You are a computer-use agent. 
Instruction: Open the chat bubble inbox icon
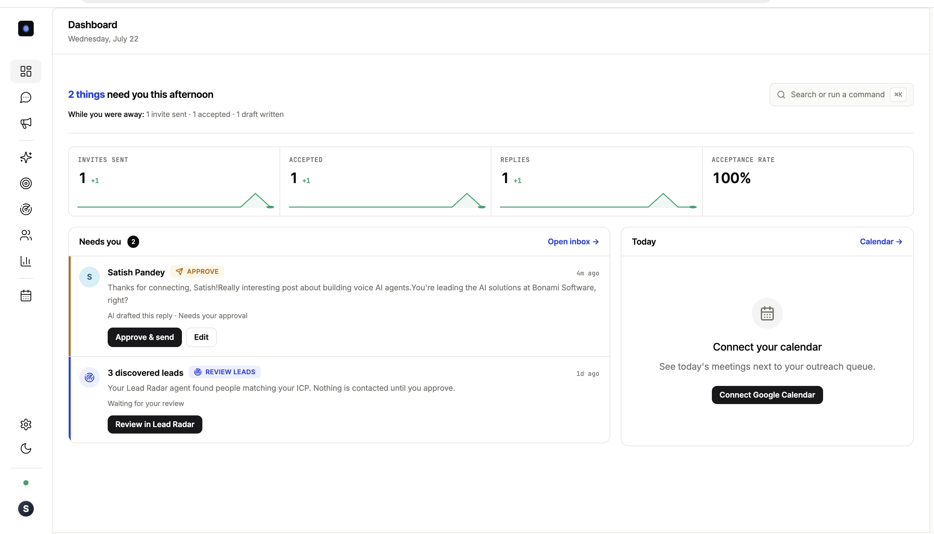click(x=26, y=97)
